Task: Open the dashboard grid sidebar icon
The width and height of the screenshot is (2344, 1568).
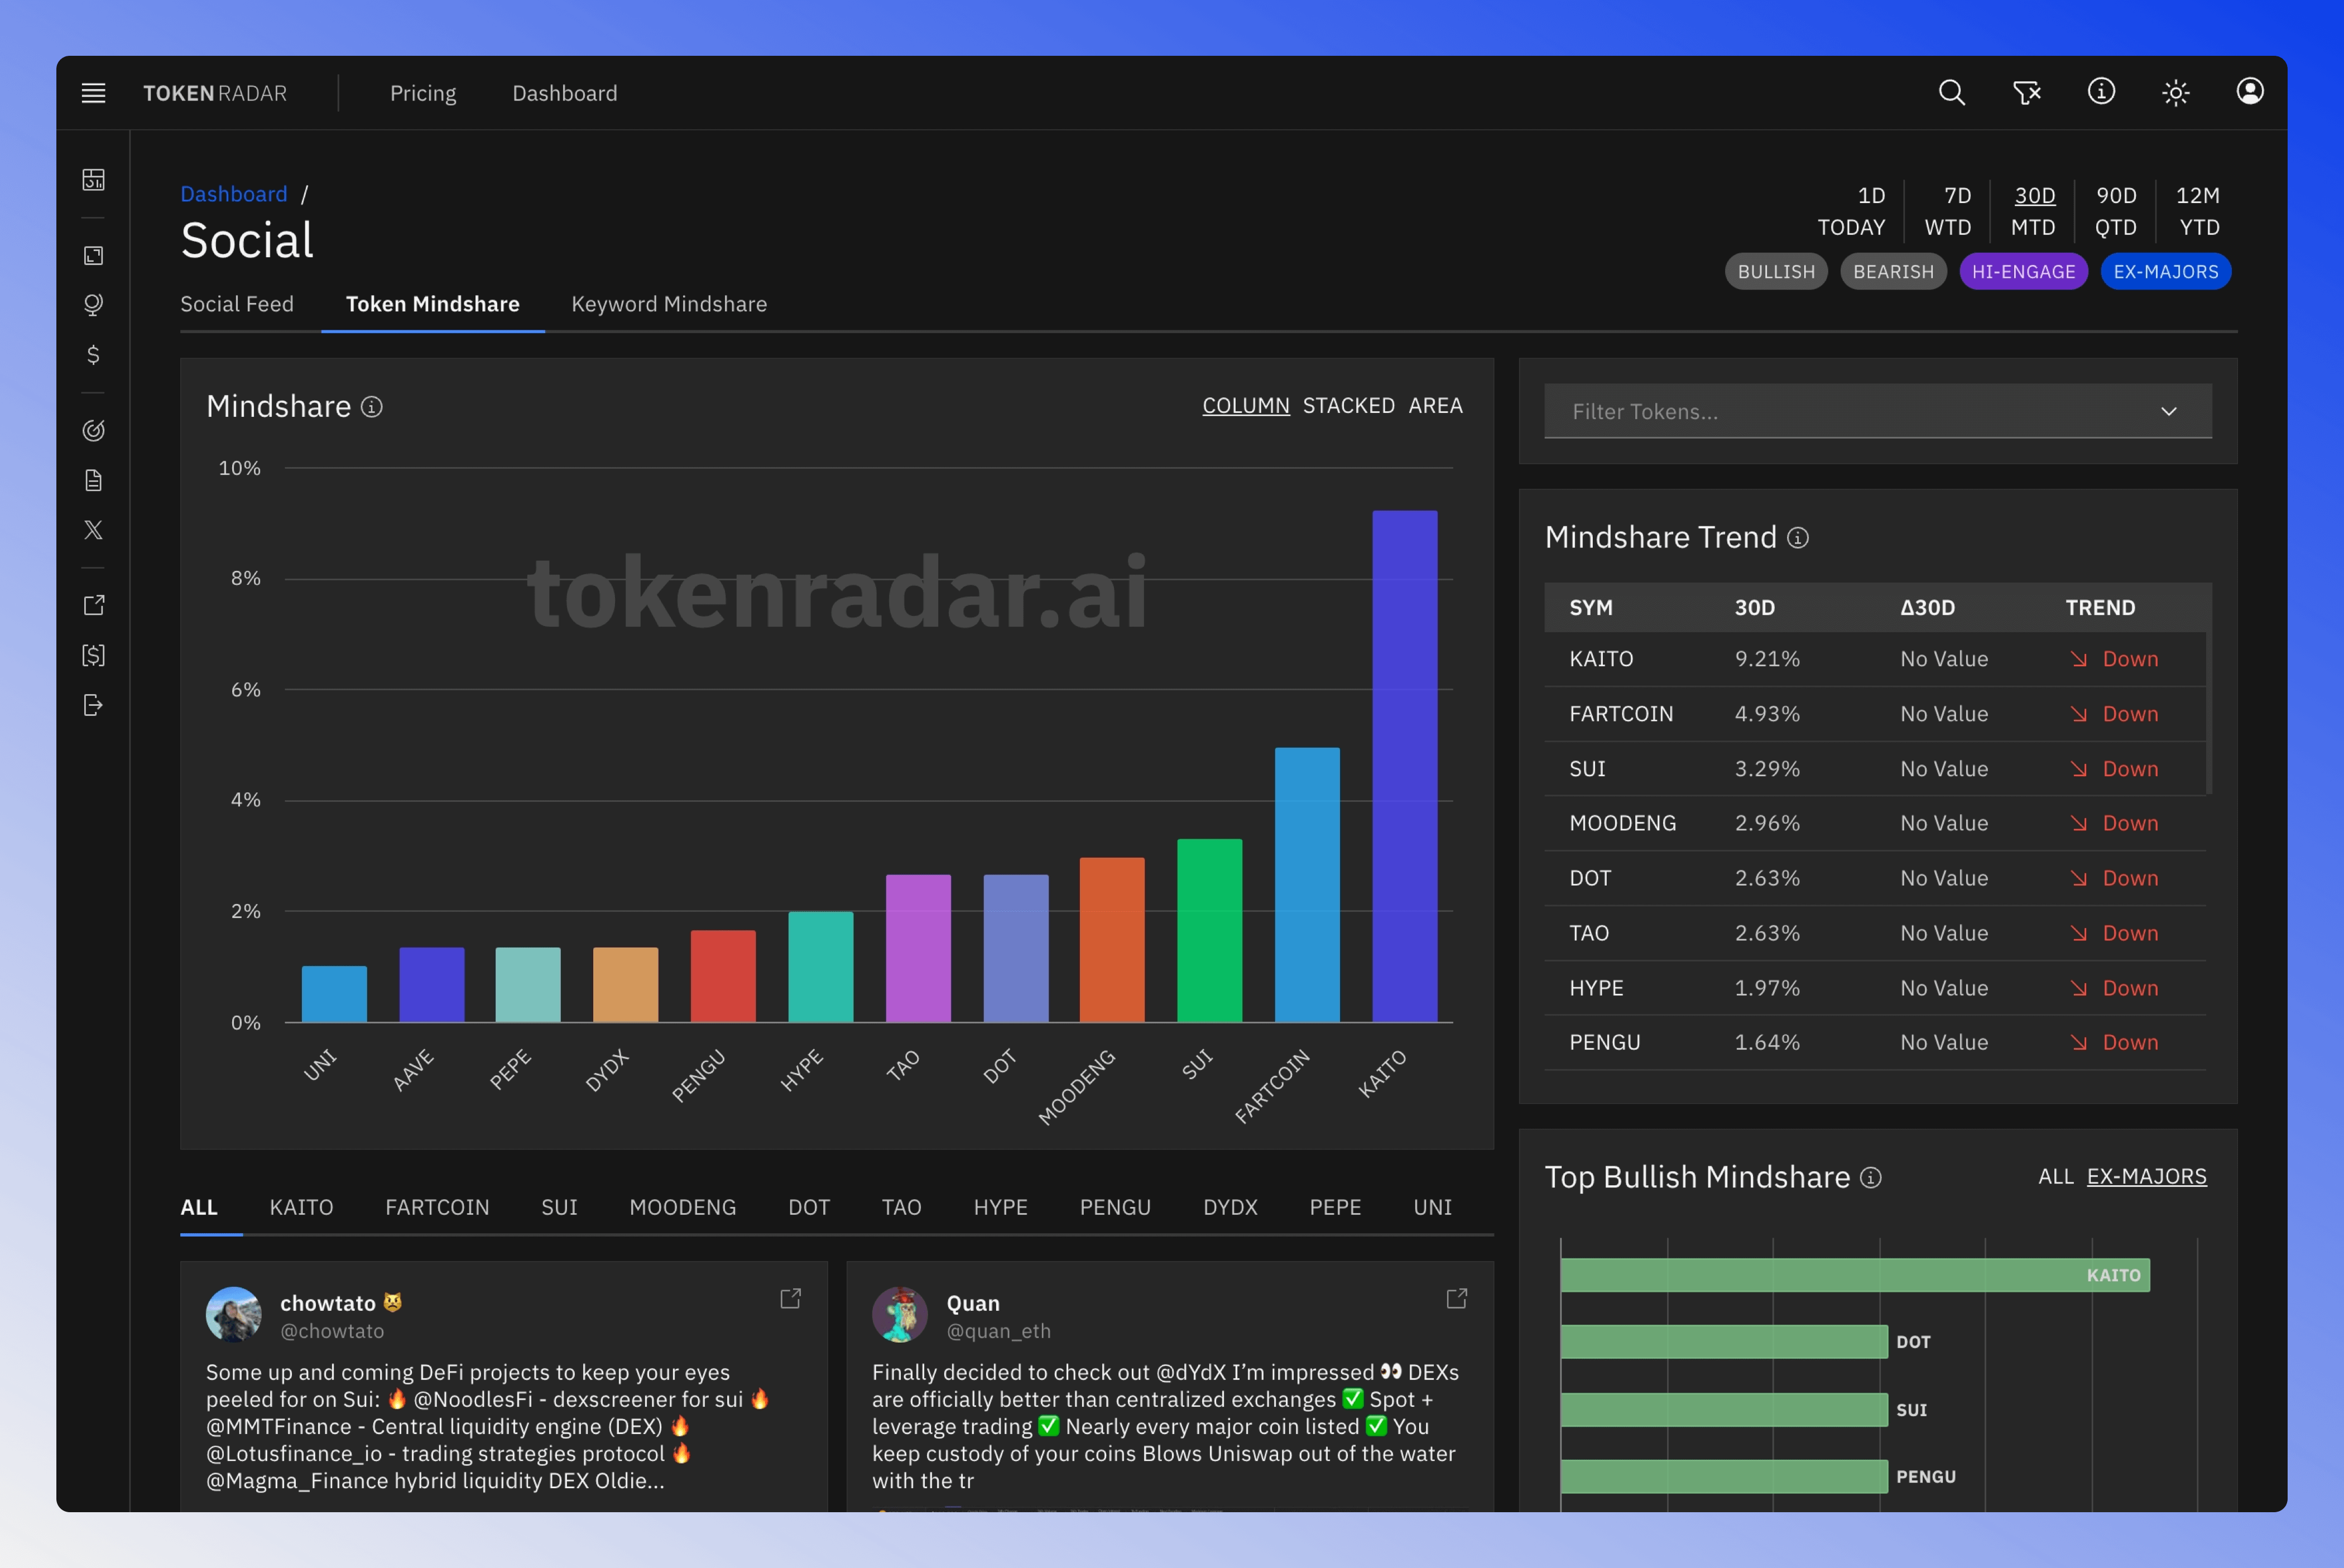Action: tap(93, 180)
